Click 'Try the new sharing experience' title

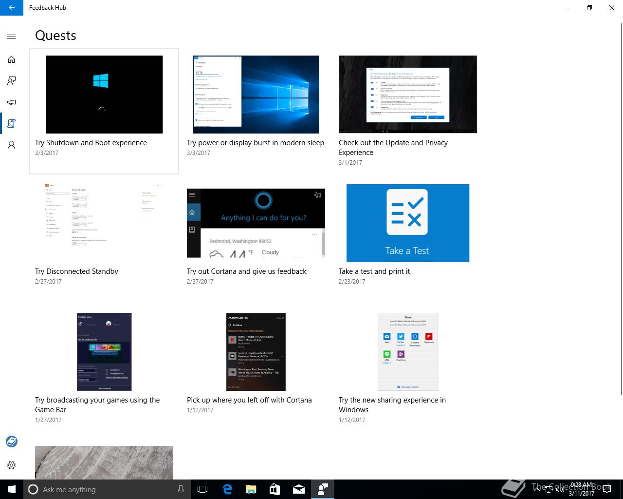392,405
